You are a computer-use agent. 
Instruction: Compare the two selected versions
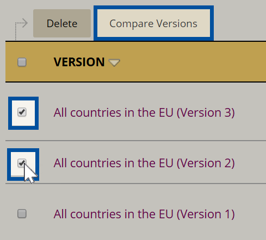click(x=153, y=23)
